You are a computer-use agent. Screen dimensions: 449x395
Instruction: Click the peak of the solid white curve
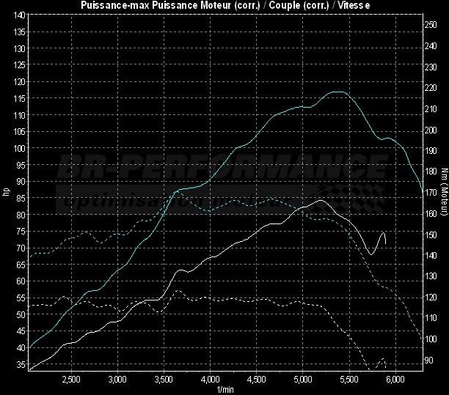(321, 200)
